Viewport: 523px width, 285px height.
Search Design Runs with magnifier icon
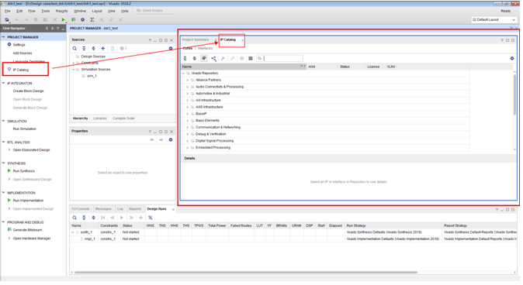point(74,218)
